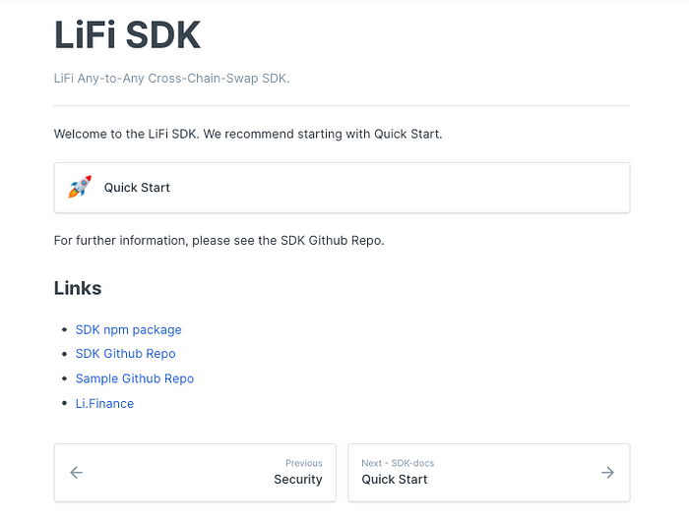Open the Quick Start card title
Image resolution: width=689 pixels, height=519 pixels.
(x=137, y=188)
